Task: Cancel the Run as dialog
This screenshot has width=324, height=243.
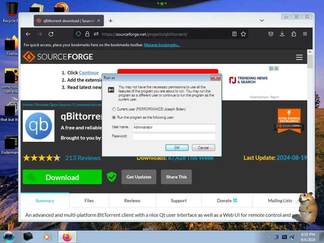Action: click(203, 148)
